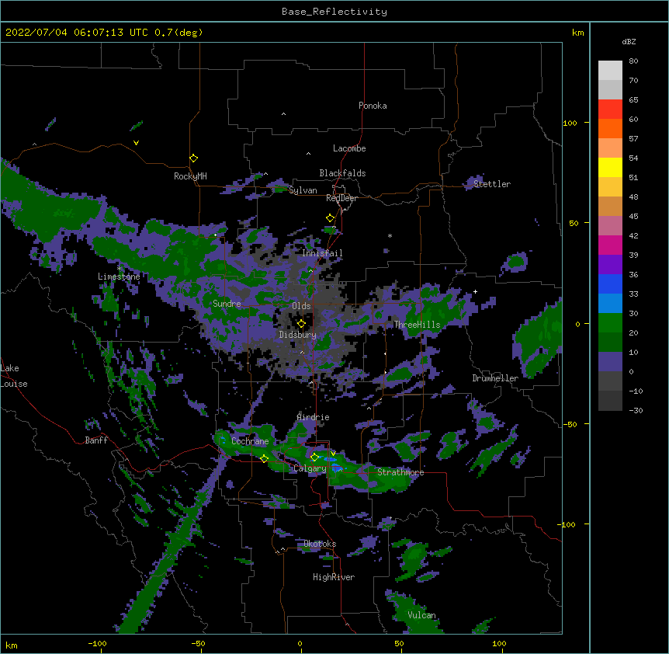Click the legend value -30

[x=636, y=410]
